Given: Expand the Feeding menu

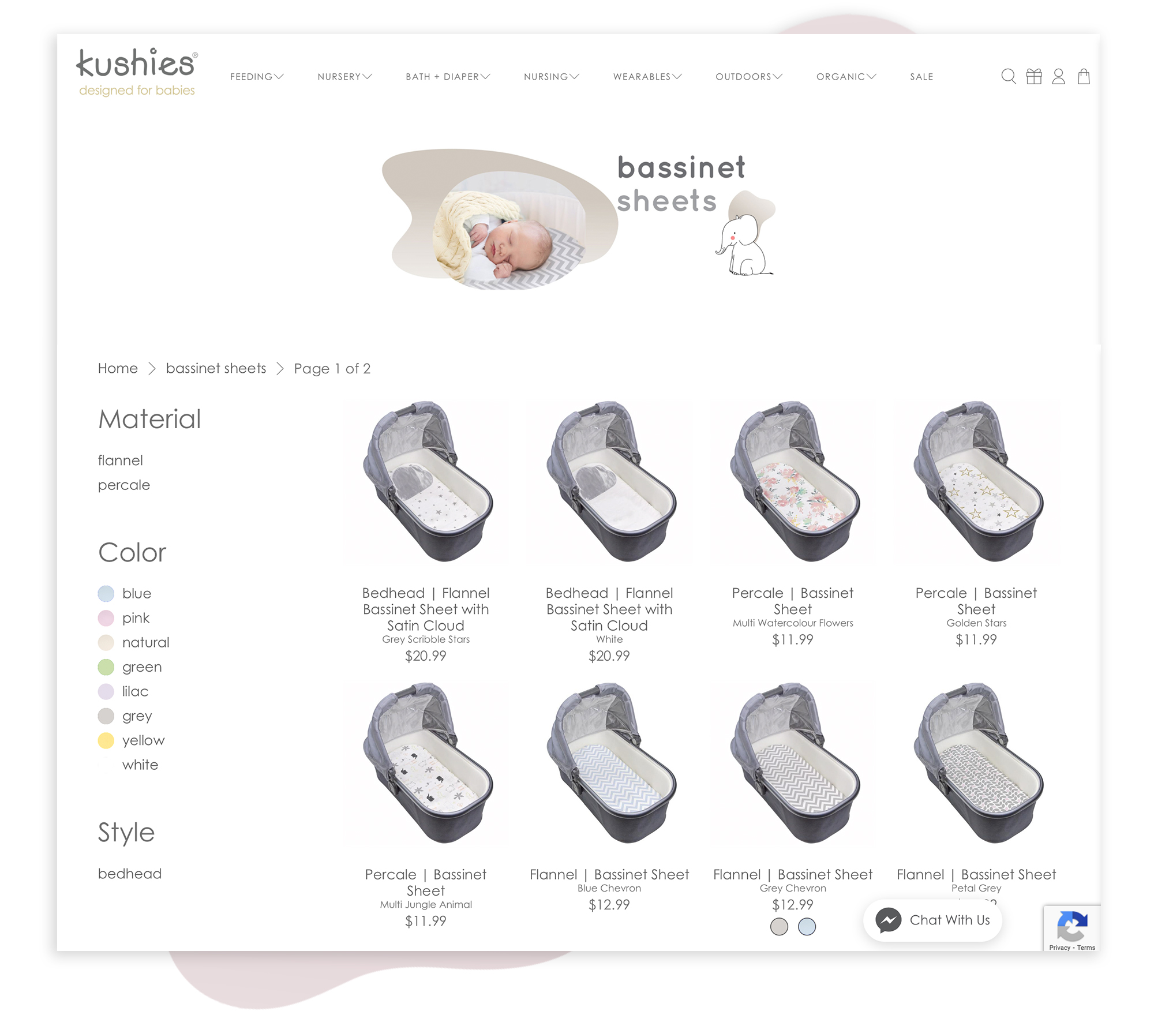Looking at the screenshot, I should coord(257,77).
